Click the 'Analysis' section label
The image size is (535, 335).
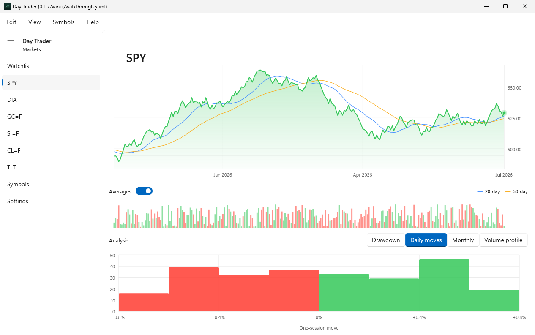pyautogui.click(x=119, y=240)
